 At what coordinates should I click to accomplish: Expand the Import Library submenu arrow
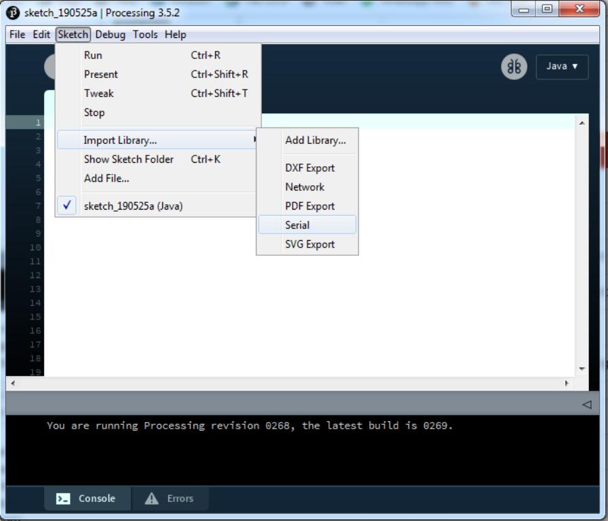coord(254,140)
